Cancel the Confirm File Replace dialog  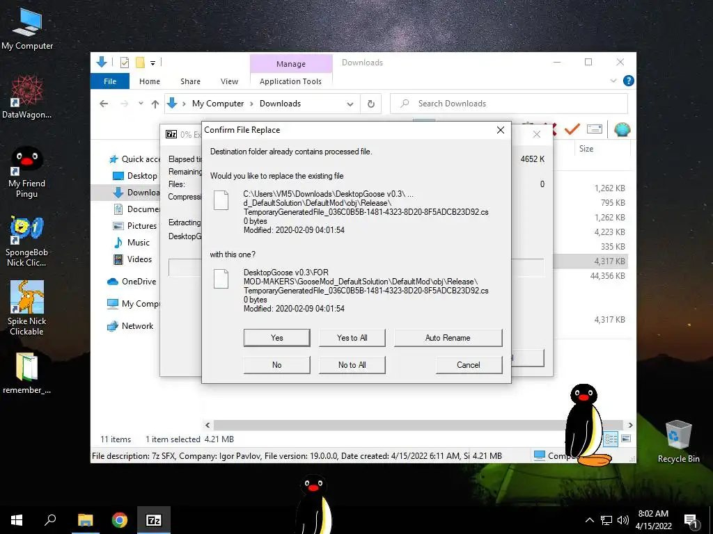tap(469, 365)
